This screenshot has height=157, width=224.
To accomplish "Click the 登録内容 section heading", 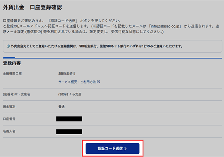I will 13,63.
